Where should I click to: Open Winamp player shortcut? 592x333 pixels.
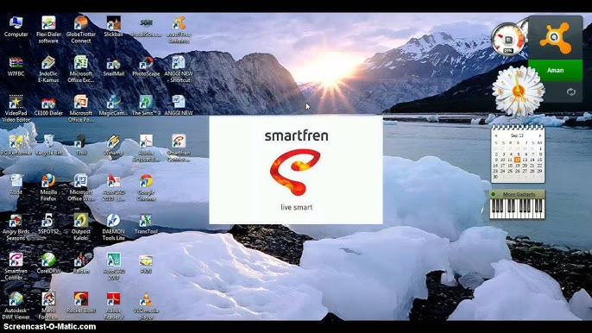point(113,145)
